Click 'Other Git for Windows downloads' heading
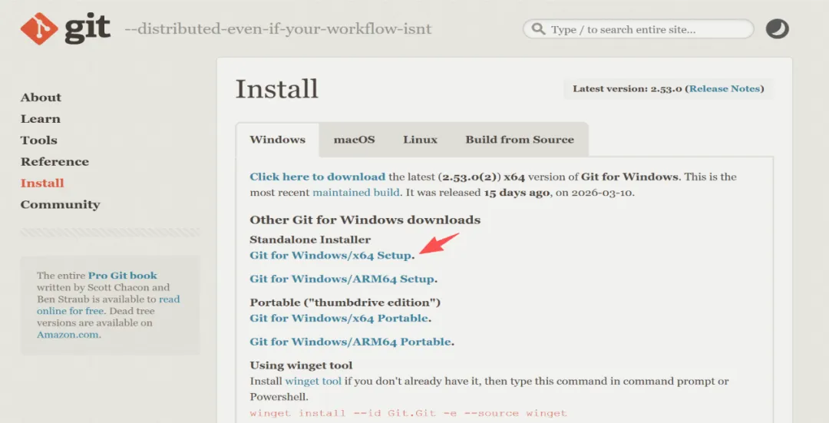This screenshot has width=829, height=423. pos(365,220)
